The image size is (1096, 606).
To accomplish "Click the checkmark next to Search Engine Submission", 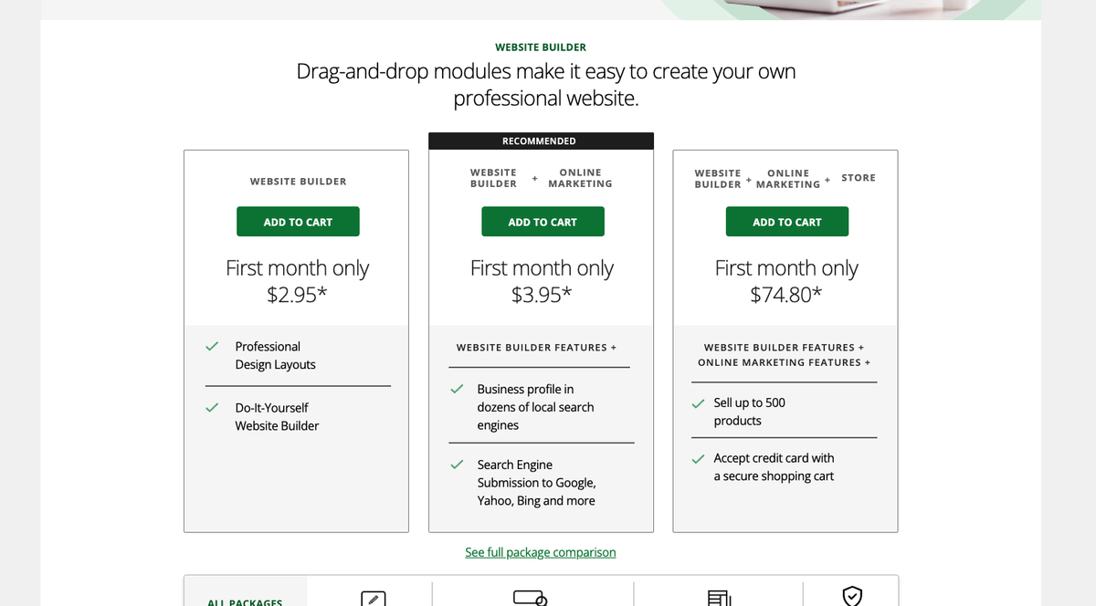I will click(x=457, y=464).
